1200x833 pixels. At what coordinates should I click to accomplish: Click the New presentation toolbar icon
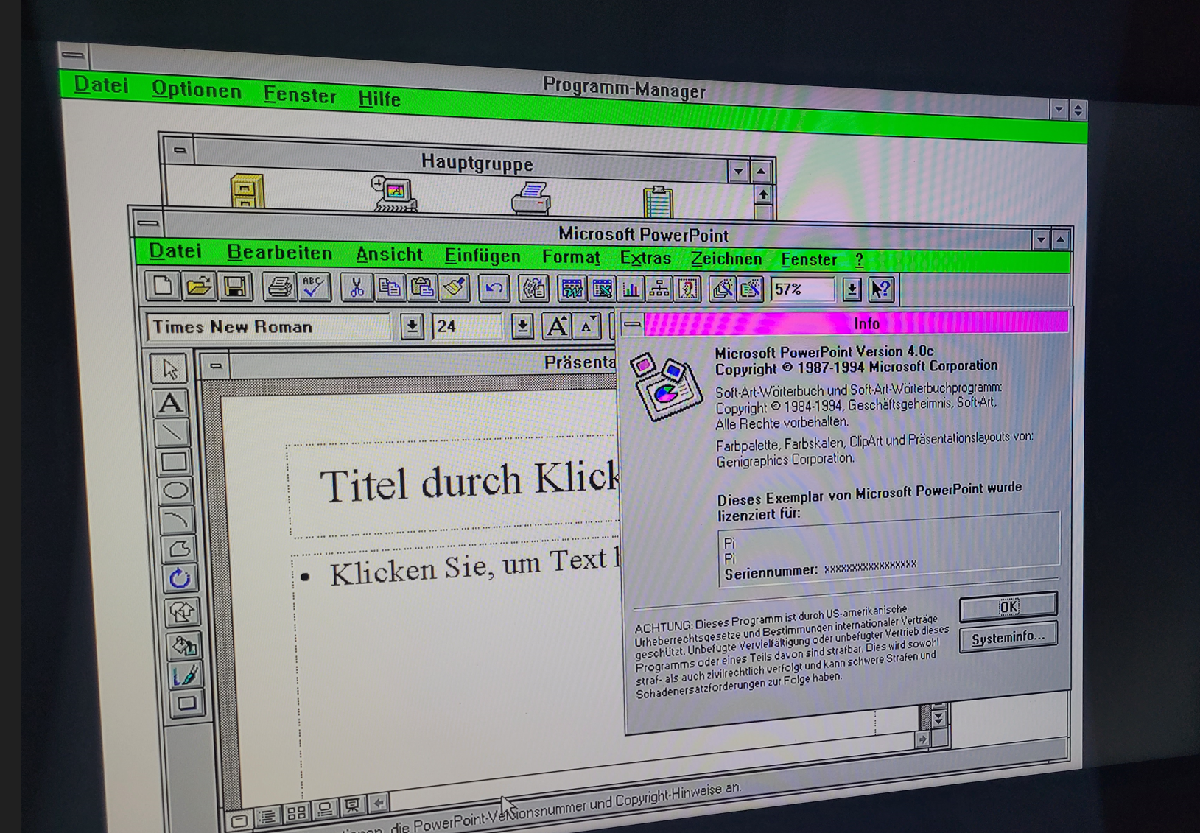pyautogui.click(x=163, y=286)
